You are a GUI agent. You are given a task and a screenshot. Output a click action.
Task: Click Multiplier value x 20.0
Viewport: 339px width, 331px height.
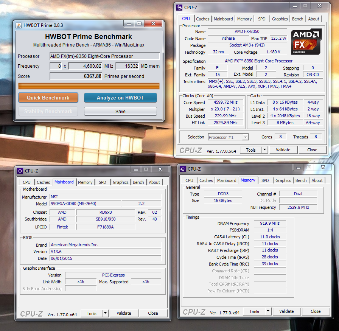coord(225,109)
